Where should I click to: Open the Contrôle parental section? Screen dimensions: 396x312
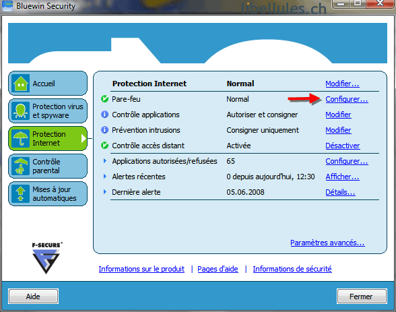tap(48, 166)
